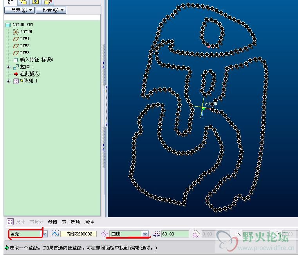Screen dimensions: 298x255
Task: Open the 选项 options panel
Action: 75,222
